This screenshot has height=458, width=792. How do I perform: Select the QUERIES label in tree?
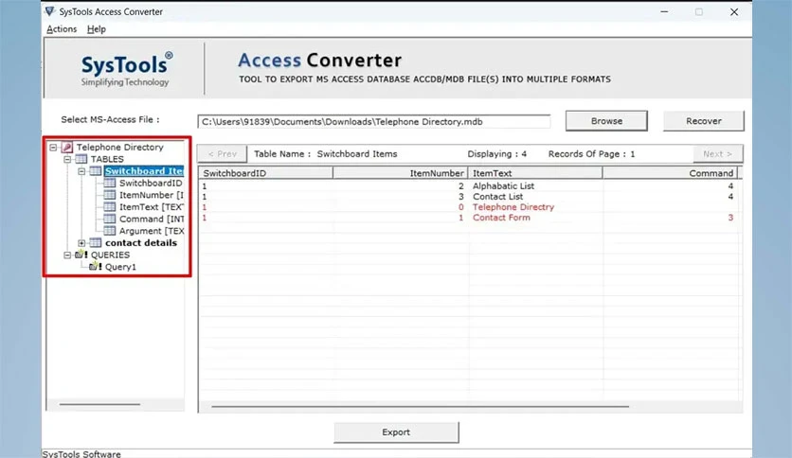tap(110, 255)
